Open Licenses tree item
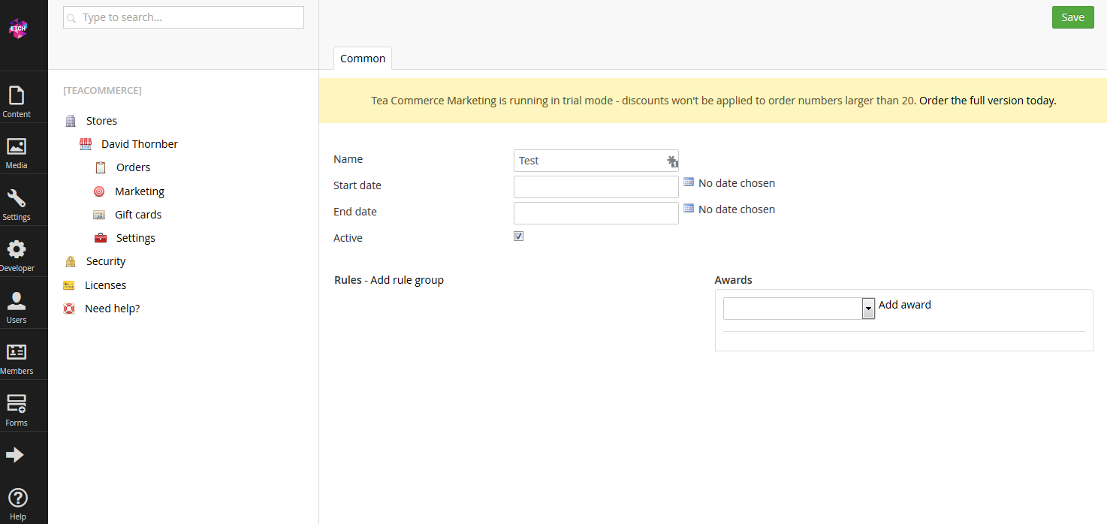The image size is (1107, 524). [x=105, y=285]
